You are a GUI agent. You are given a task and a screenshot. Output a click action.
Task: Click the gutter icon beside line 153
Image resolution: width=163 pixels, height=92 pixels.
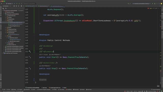(x=30, y=57)
